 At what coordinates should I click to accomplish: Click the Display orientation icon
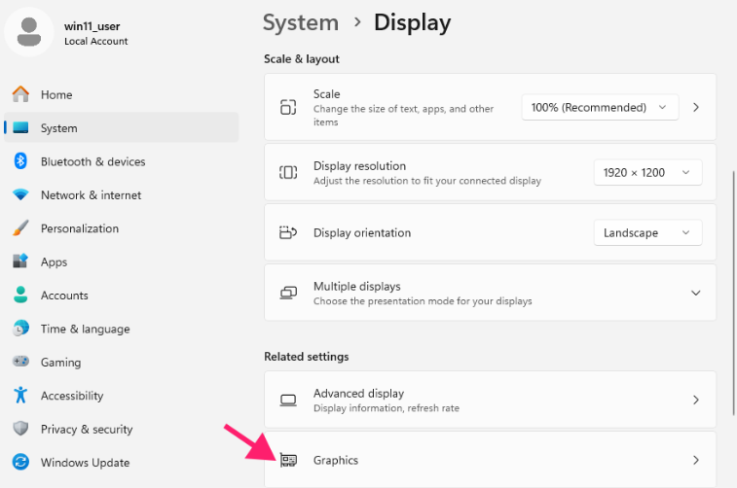pos(288,232)
